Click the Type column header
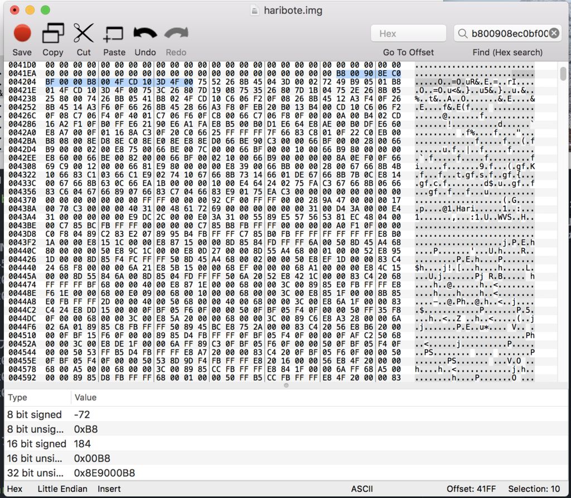 [17, 397]
